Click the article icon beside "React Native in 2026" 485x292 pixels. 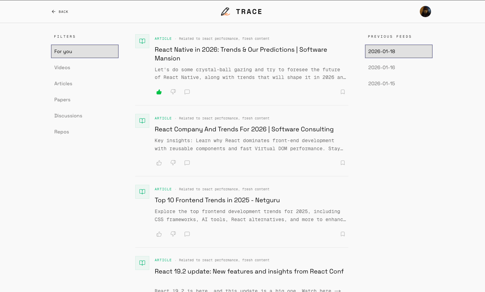click(142, 41)
